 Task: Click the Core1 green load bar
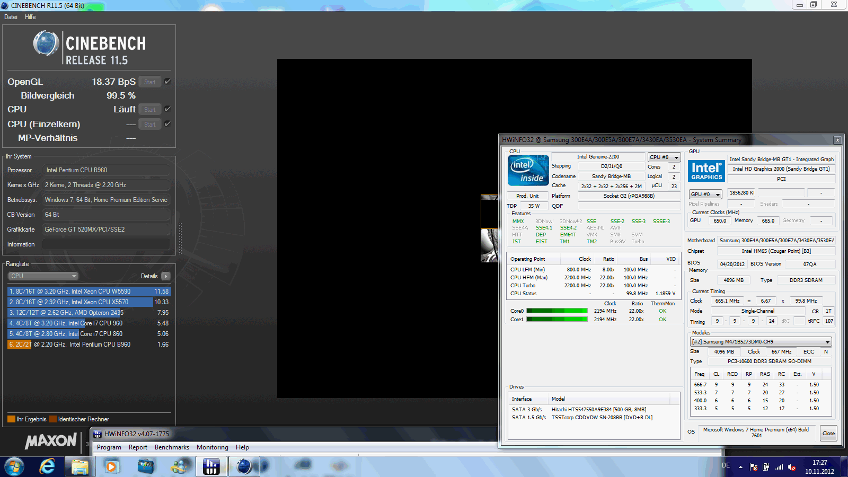click(x=556, y=319)
